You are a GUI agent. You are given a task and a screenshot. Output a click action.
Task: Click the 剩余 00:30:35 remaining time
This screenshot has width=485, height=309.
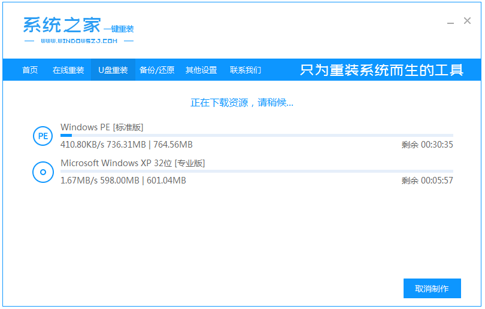point(427,145)
